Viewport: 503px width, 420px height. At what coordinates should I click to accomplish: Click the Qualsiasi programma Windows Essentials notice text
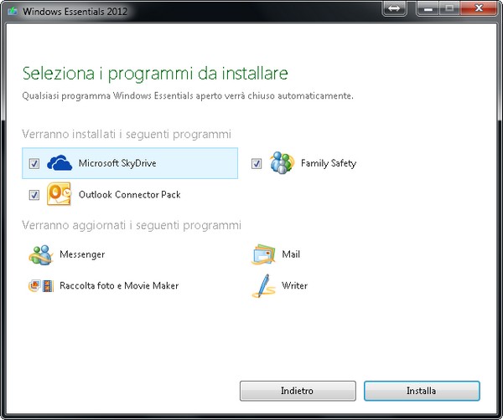(x=188, y=96)
